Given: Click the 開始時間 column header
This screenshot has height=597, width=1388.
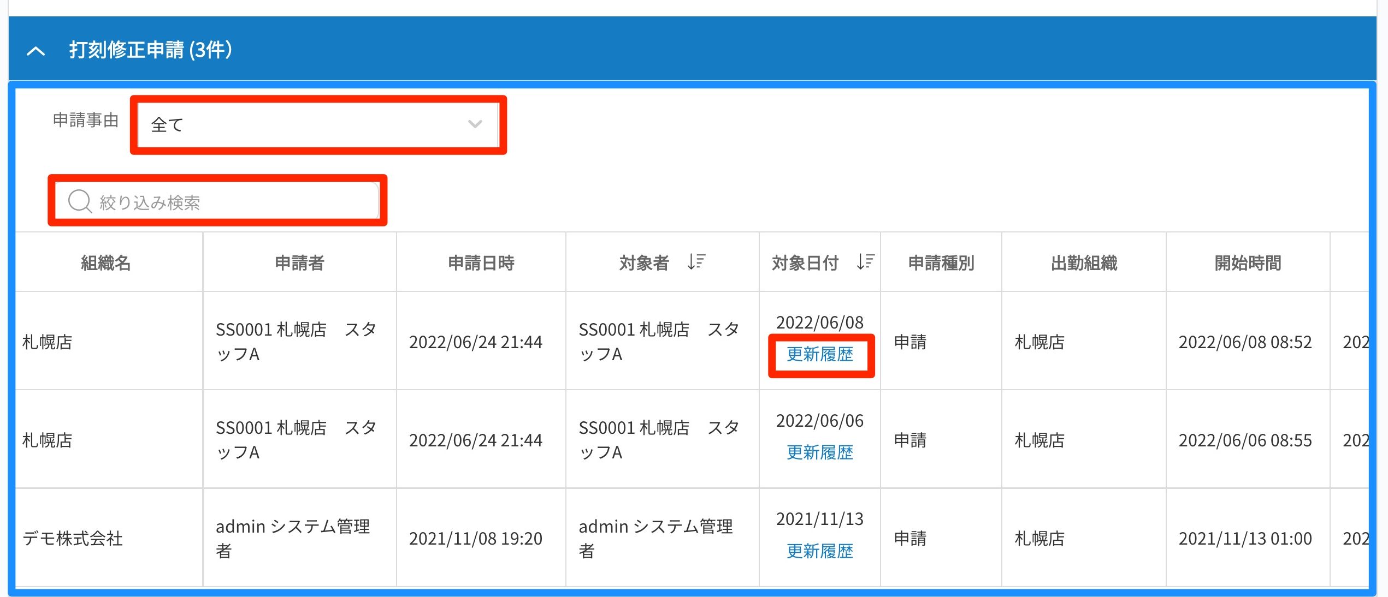Looking at the screenshot, I should click(1248, 263).
